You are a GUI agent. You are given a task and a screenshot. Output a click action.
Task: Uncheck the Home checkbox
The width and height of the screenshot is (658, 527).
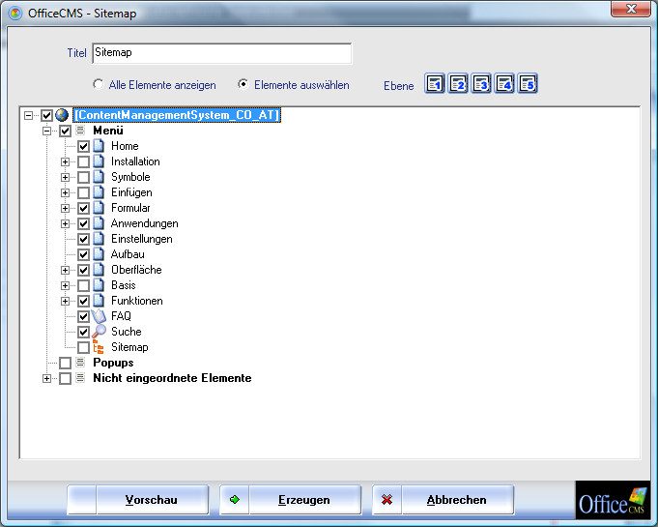[x=83, y=147]
